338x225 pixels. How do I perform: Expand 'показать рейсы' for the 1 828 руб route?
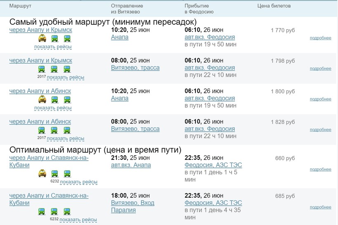point(66,138)
